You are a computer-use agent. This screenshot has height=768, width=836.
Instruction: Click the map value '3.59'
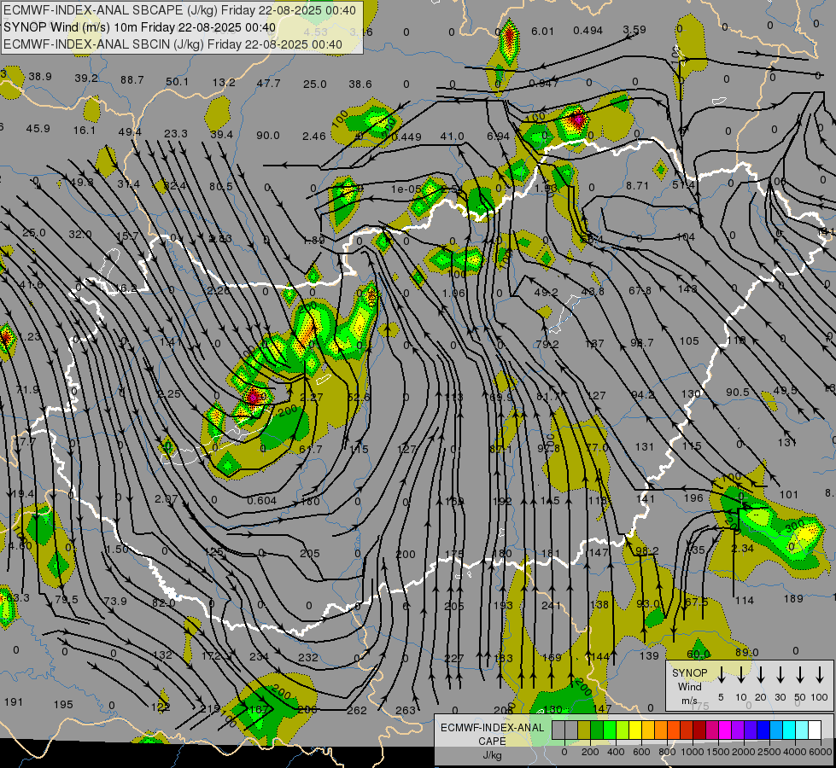click(634, 30)
